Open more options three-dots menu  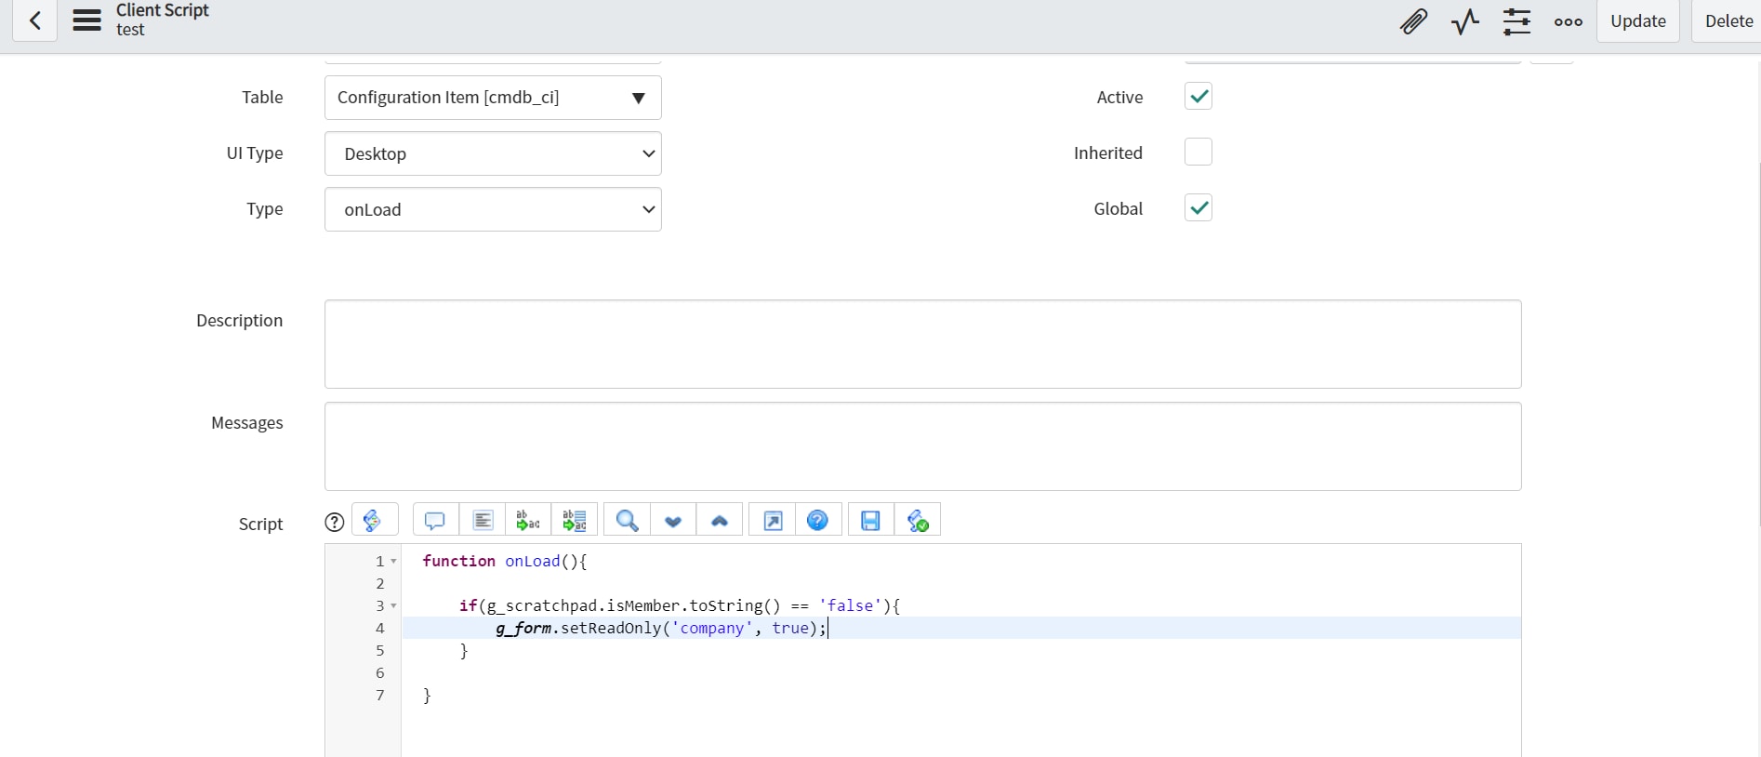pos(1569,21)
